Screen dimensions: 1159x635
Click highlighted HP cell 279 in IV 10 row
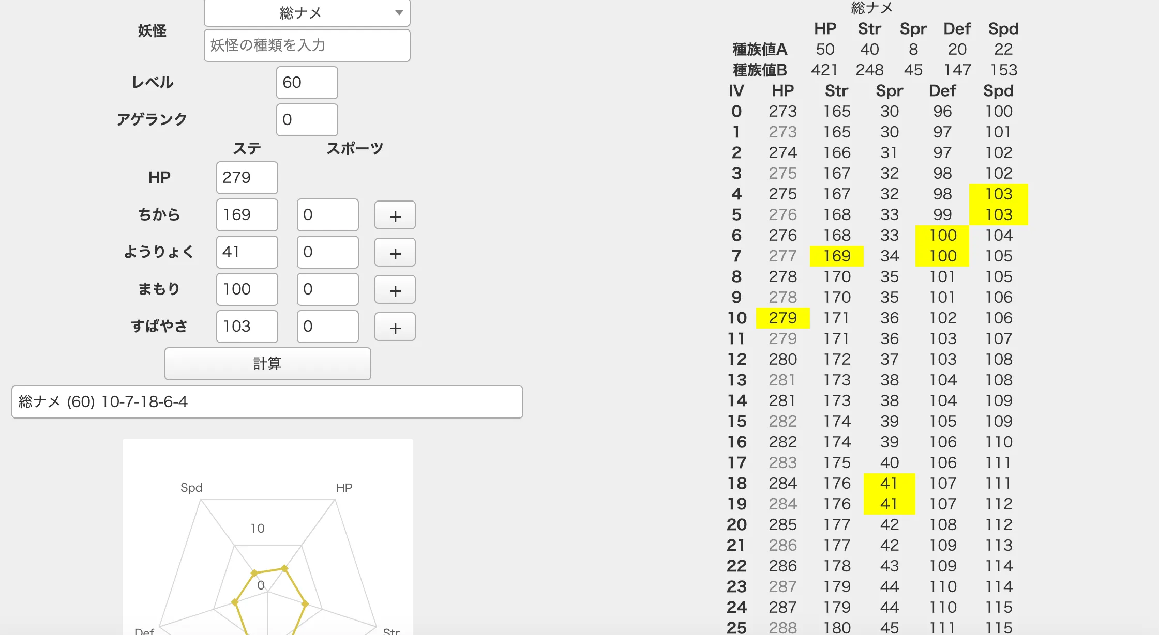782,318
